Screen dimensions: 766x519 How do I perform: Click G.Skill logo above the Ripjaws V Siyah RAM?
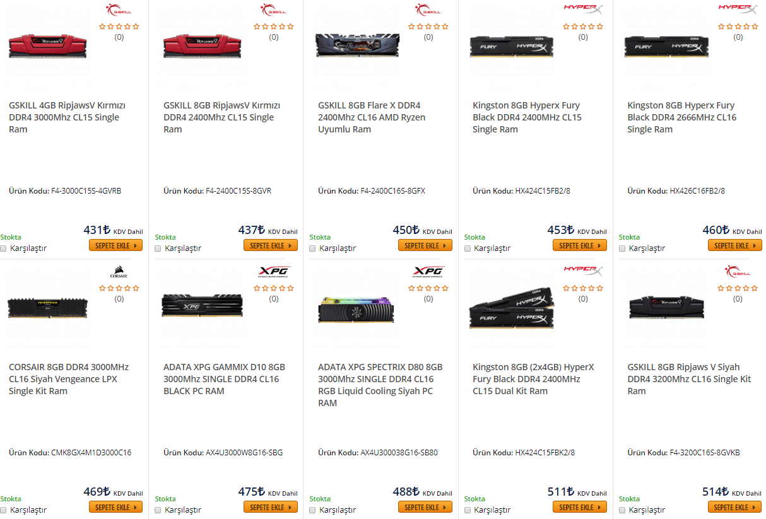pos(738,272)
